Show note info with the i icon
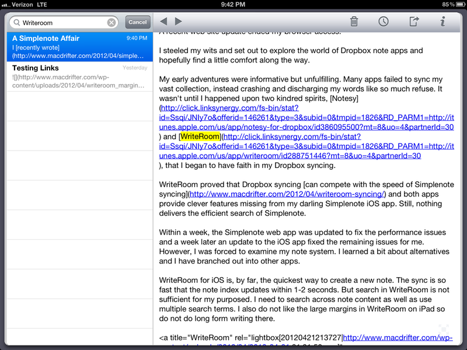 (x=443, y=22)
